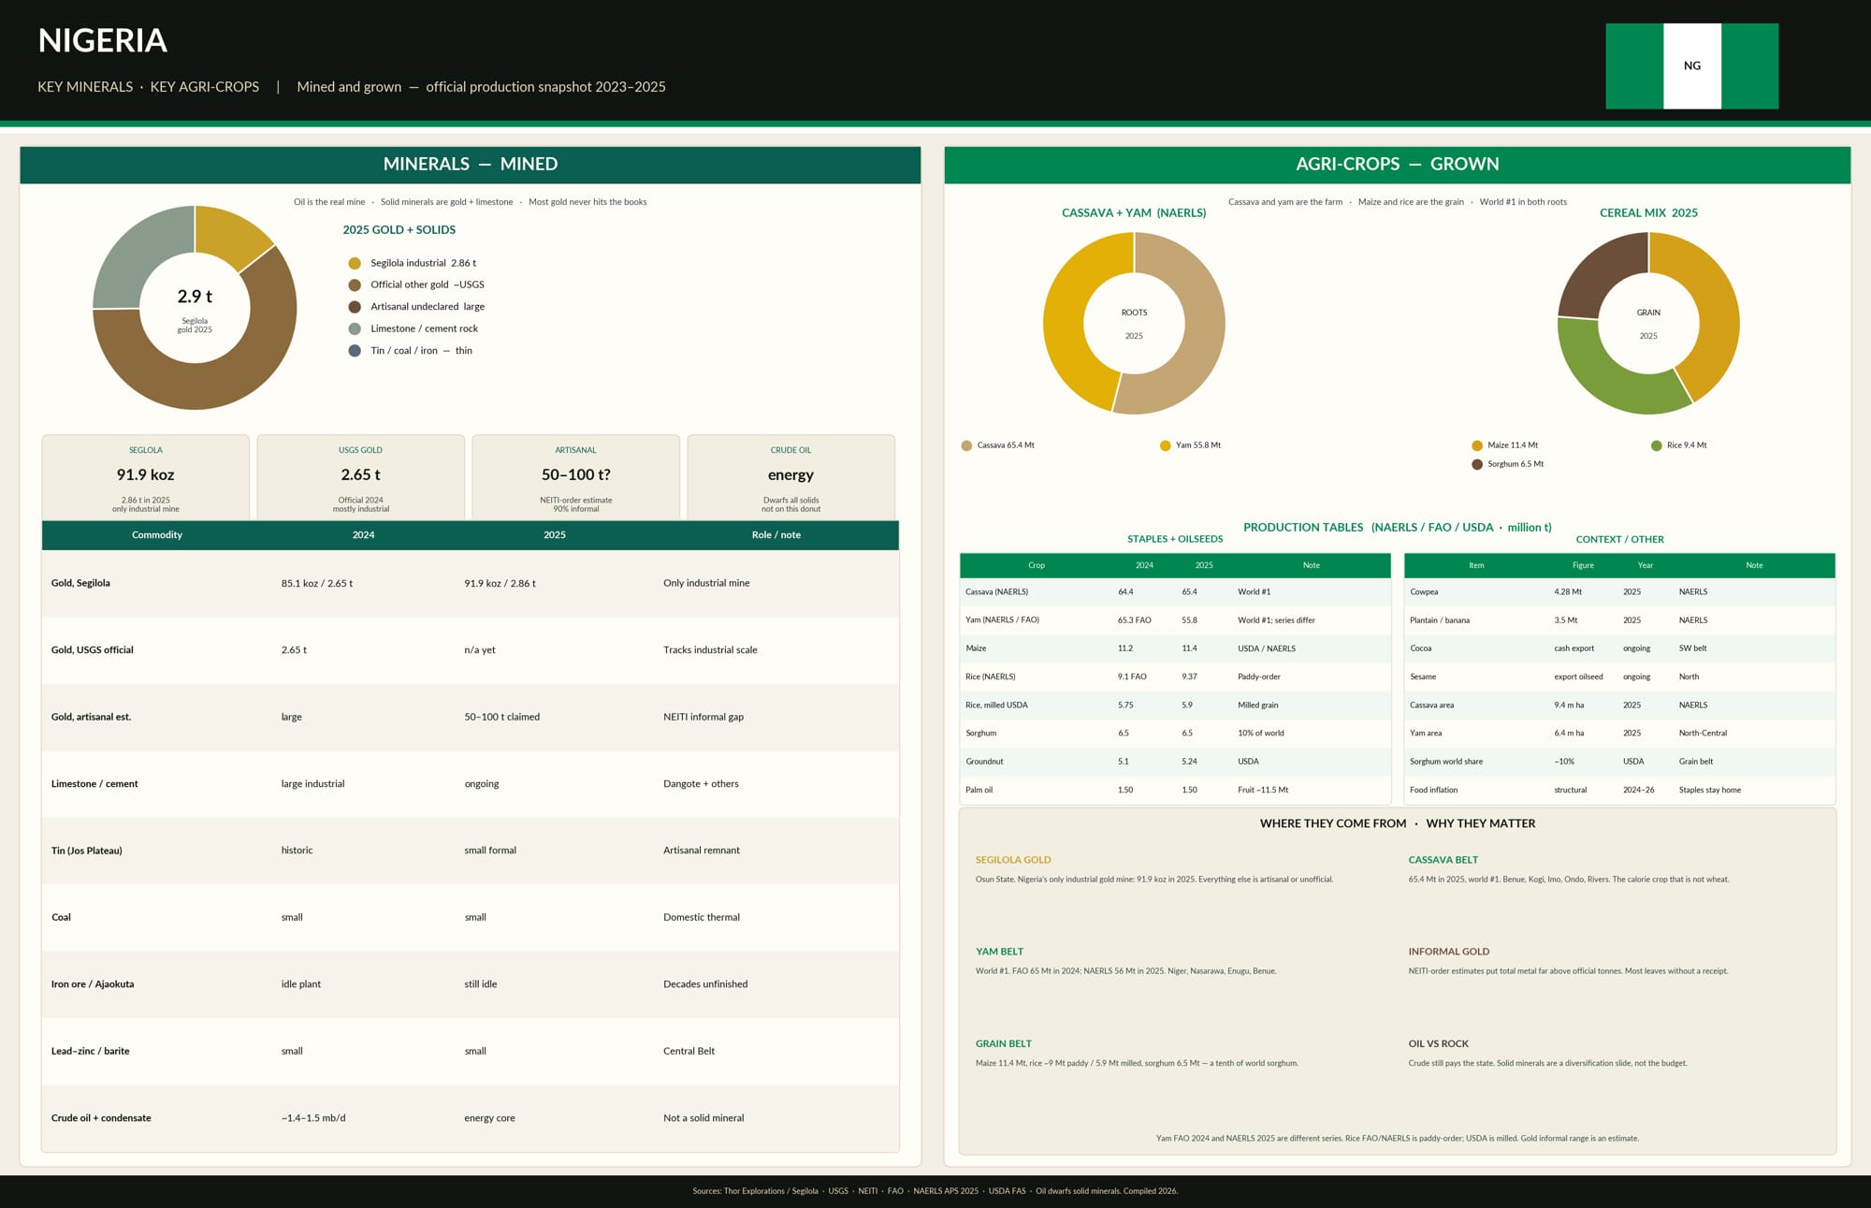
Task: Click the Iron ore / Ajaokuta row label
Action: pos(93,984)
